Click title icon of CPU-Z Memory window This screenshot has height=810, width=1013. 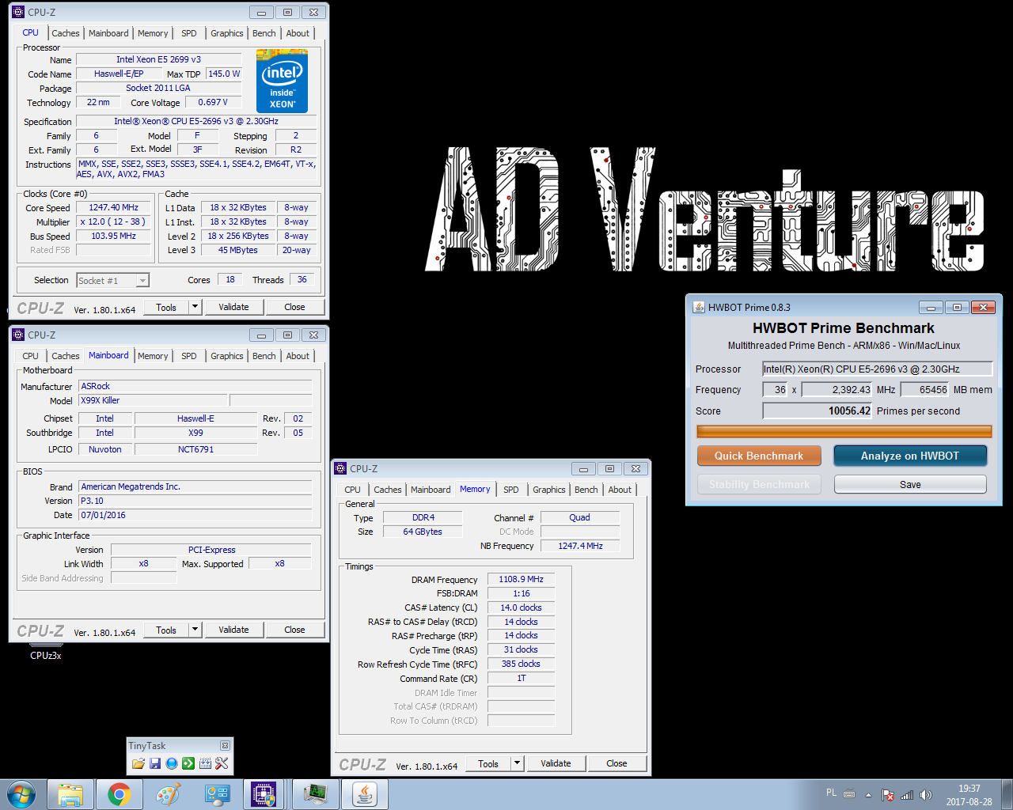(340, 468)
